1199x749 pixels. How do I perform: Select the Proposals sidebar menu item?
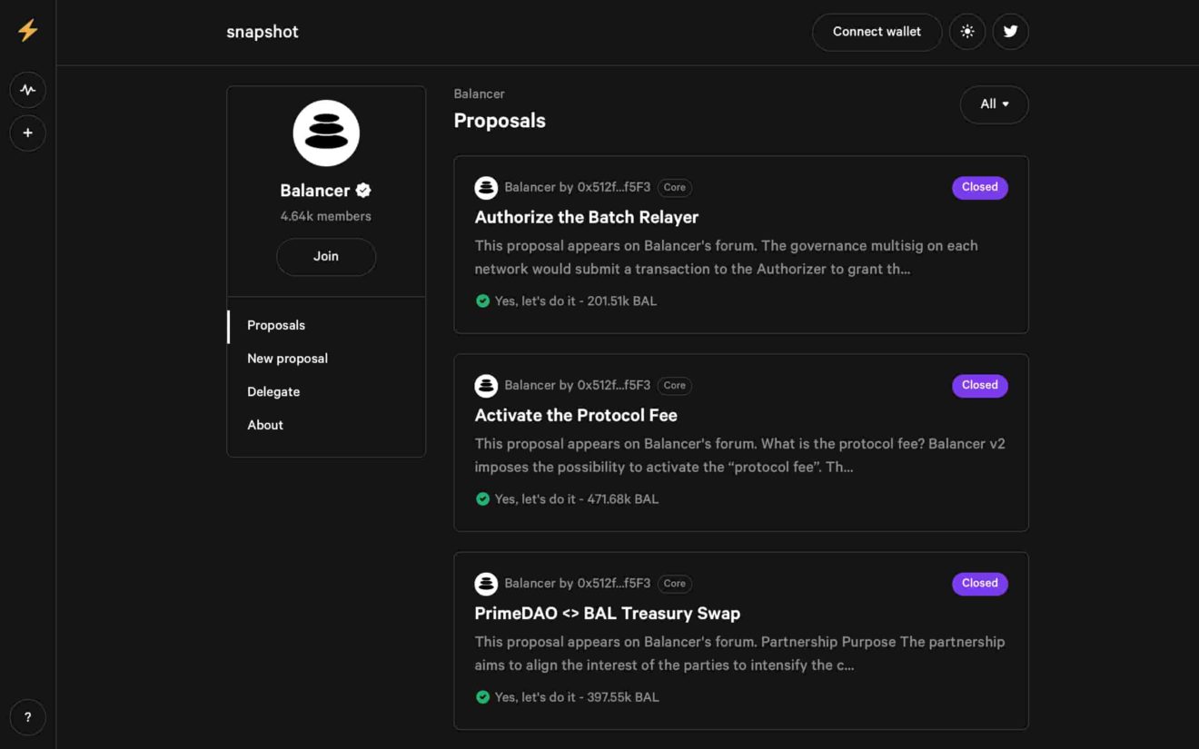[x=276, y=325]
